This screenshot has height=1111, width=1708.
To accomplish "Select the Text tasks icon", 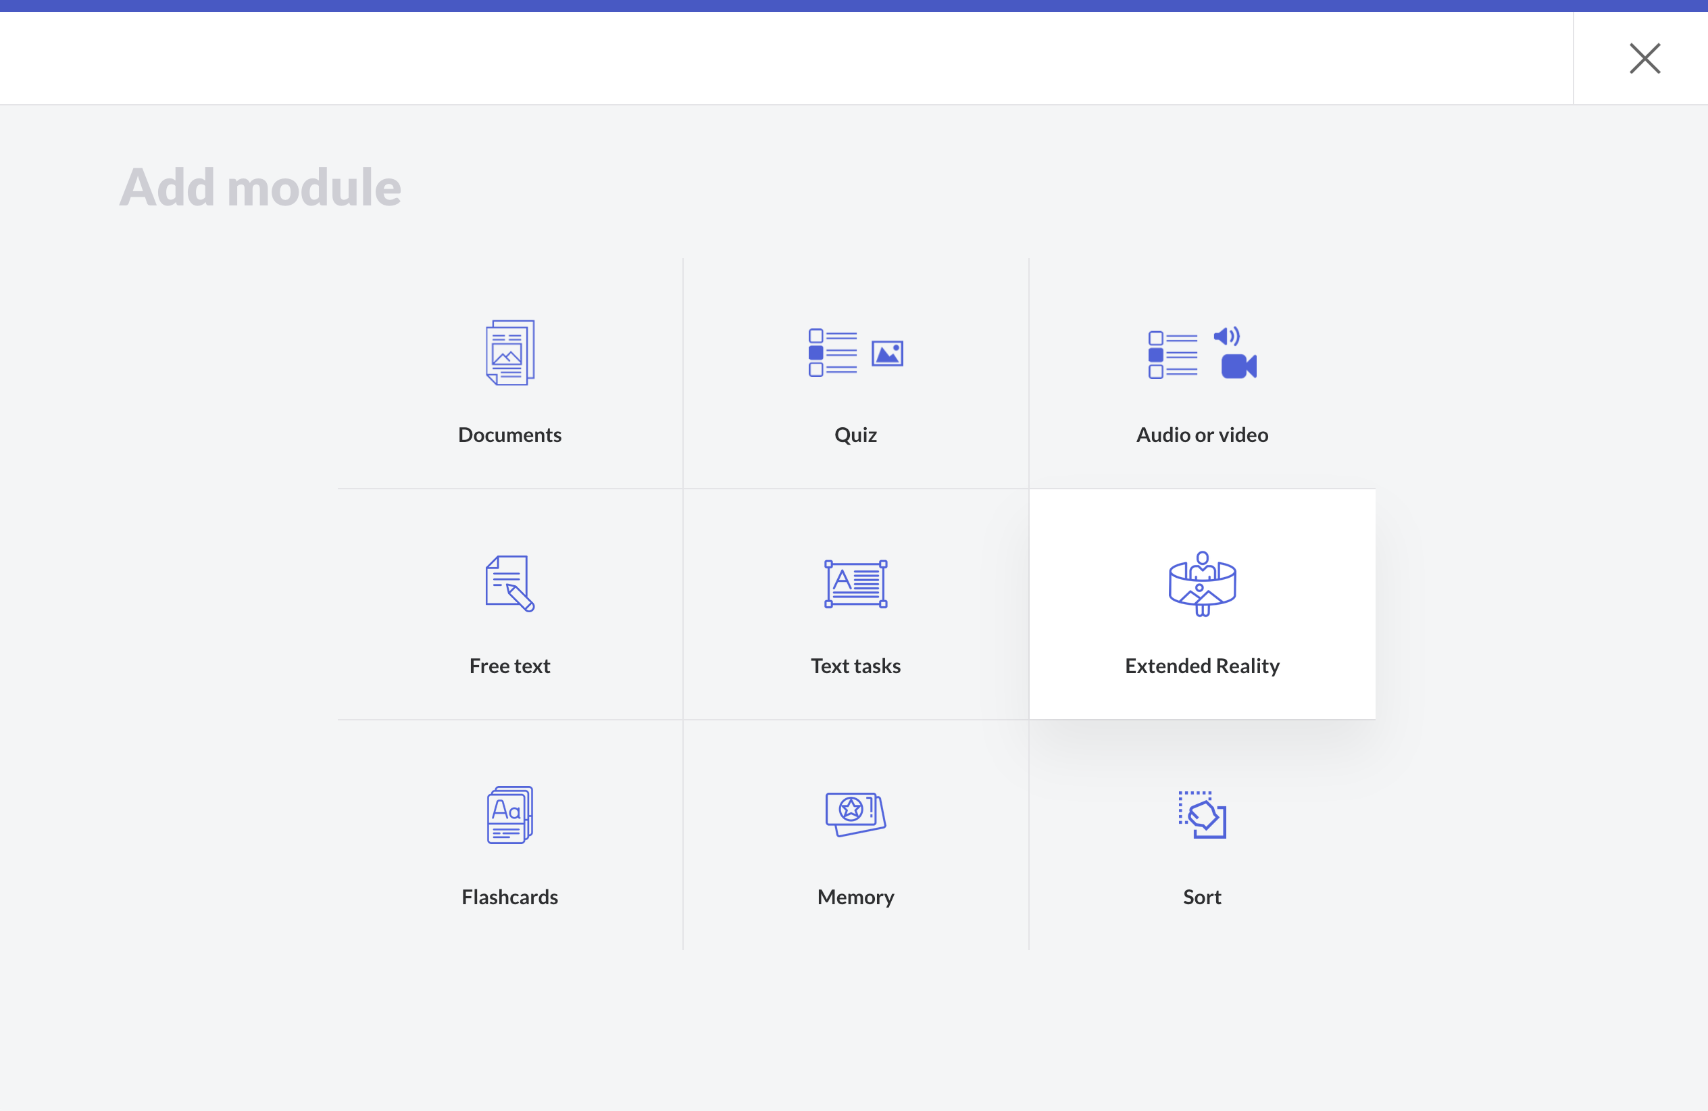I will coord(855,583).
